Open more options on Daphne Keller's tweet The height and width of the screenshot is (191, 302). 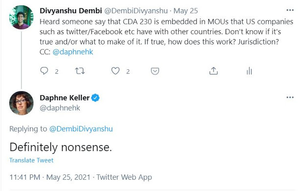(290, 97)
